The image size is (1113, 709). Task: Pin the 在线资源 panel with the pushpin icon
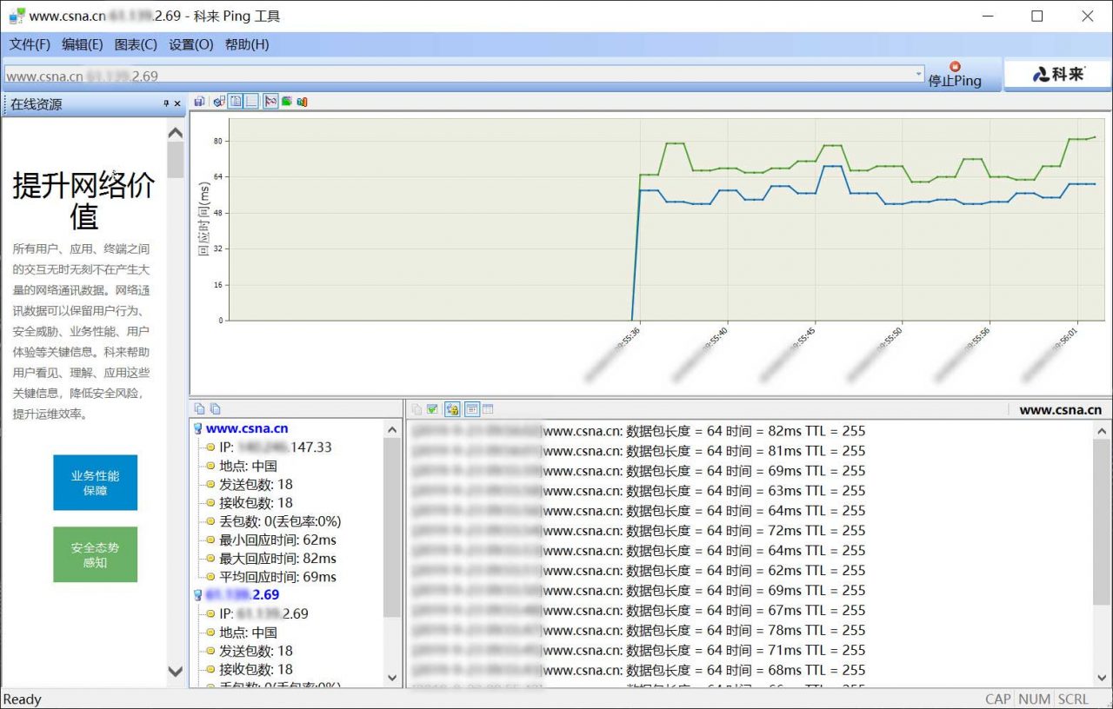[x=166, y=104]
